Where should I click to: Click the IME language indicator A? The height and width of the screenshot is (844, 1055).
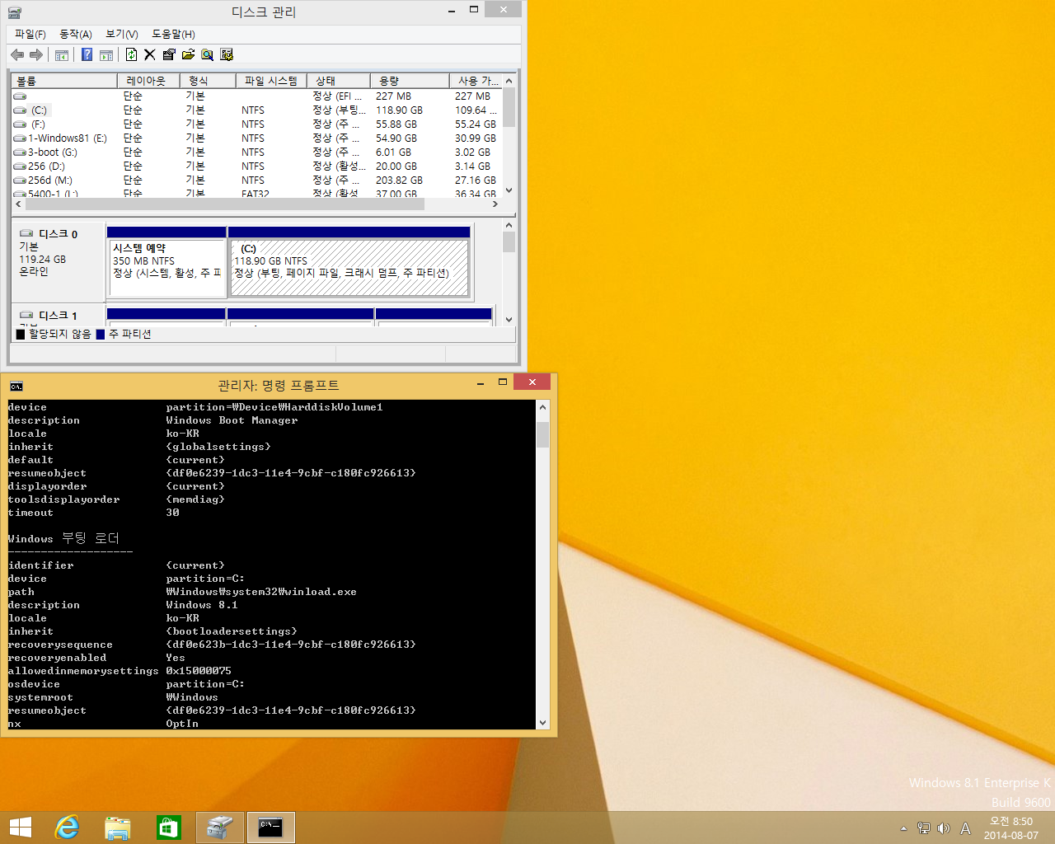pos(965,828)
